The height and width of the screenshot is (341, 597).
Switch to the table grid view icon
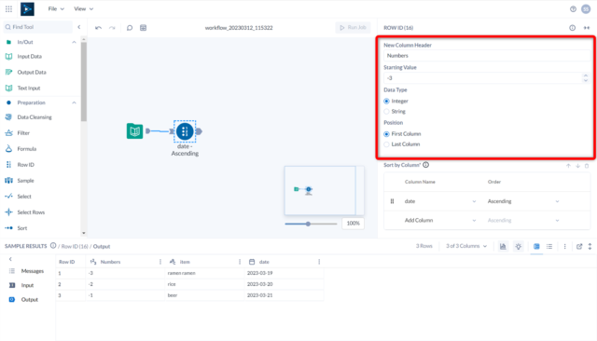tap(536, 246)
